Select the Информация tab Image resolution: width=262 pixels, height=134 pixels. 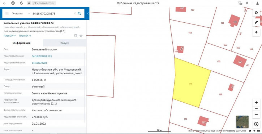(22, 43)
